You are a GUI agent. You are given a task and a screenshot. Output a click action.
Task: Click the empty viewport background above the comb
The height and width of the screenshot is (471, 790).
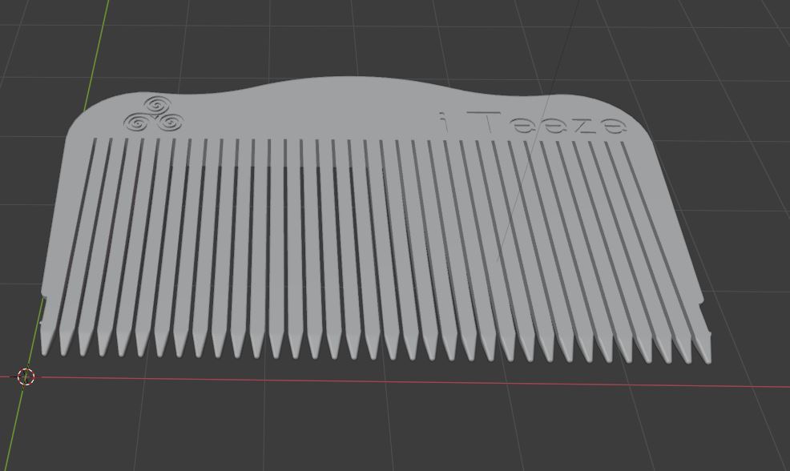click(x=401, y=32)
